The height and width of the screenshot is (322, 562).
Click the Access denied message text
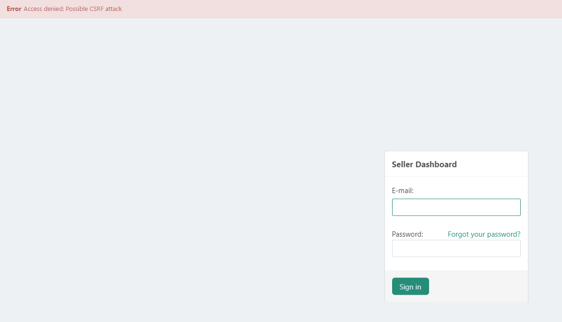point(44,9)
